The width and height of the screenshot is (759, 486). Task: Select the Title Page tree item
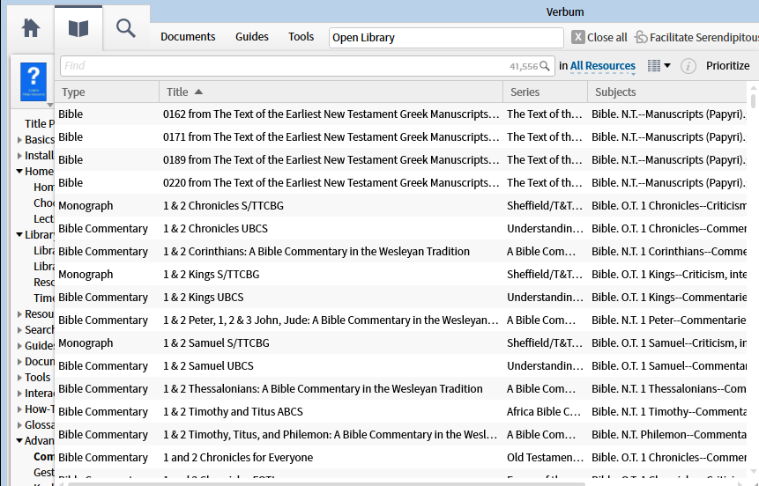(40, 124)
